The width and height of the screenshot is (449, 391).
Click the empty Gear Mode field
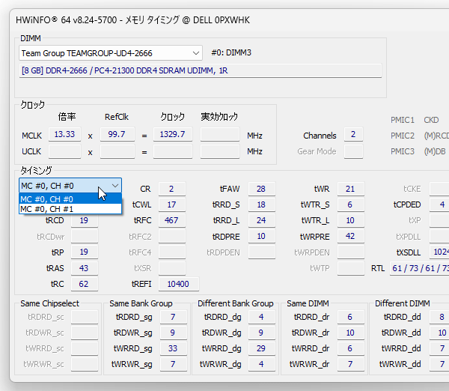click(353, 151)
